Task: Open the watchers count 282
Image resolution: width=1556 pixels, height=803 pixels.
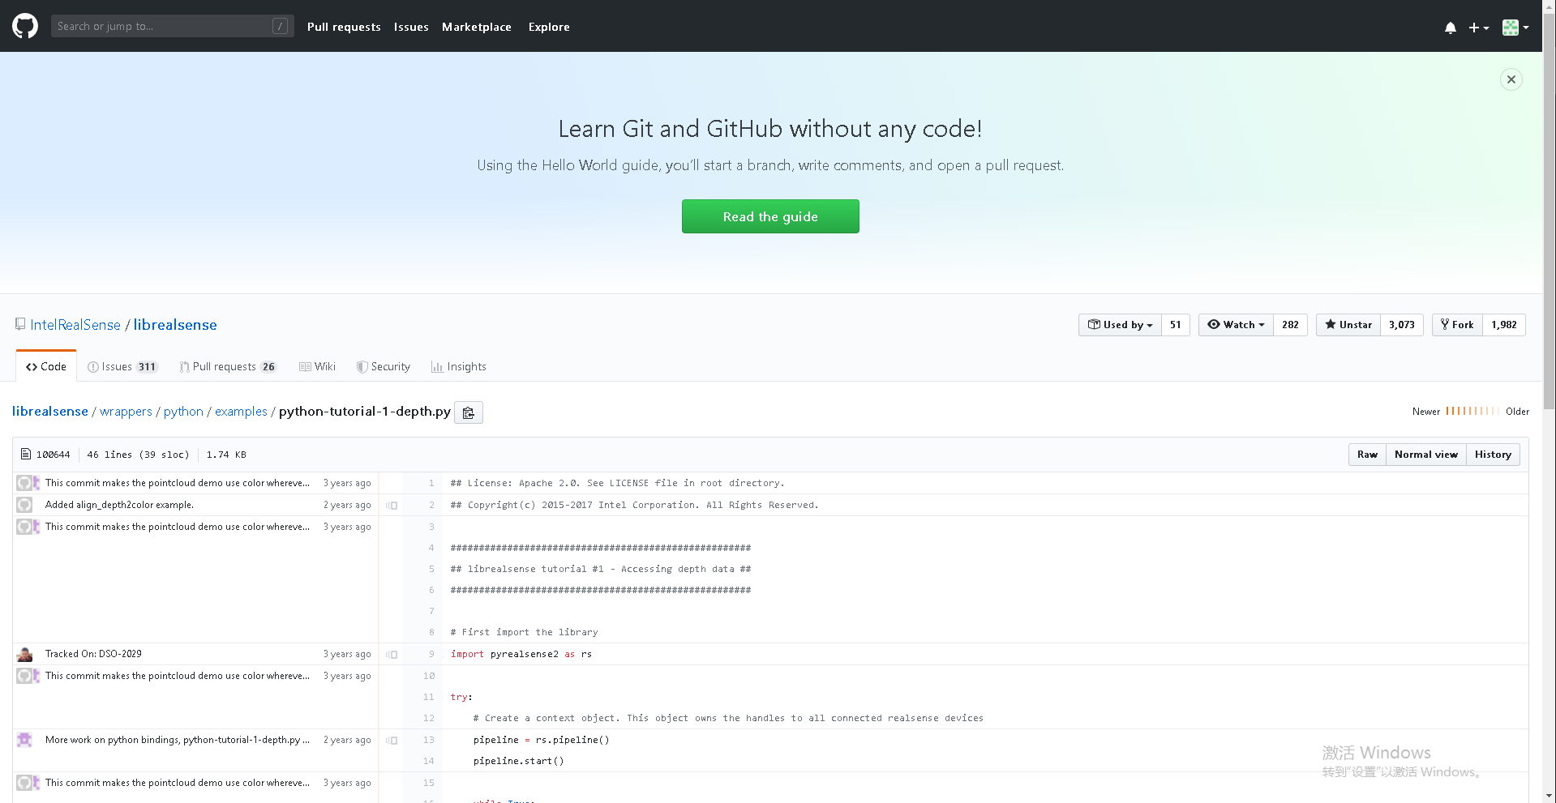Action: click(1290, 325)
